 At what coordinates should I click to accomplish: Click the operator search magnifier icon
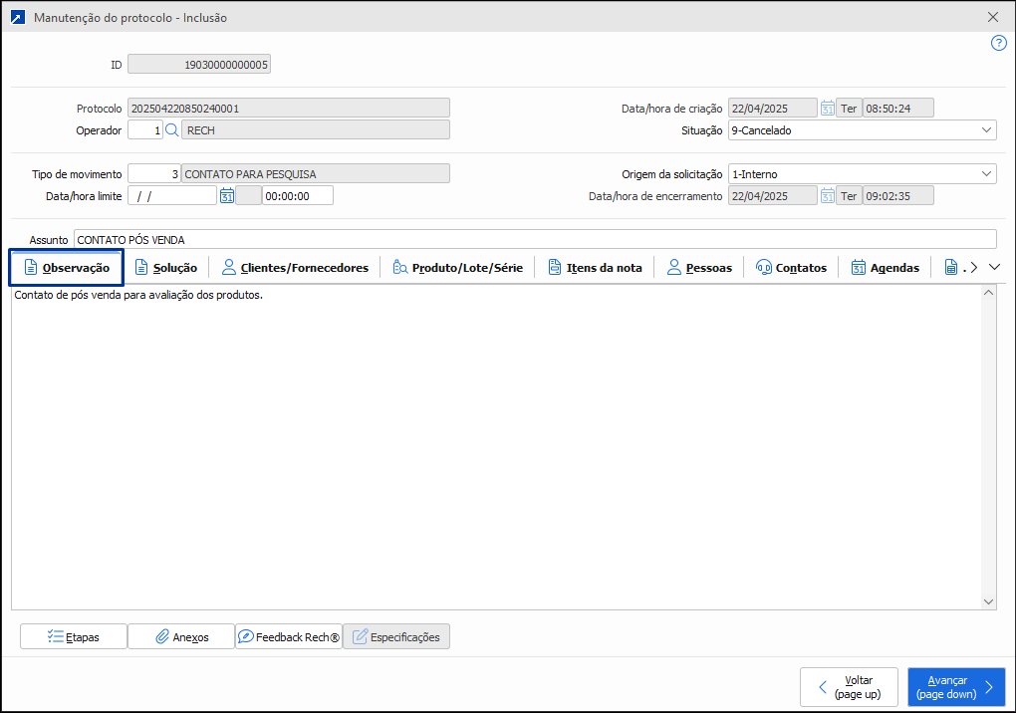172,130
